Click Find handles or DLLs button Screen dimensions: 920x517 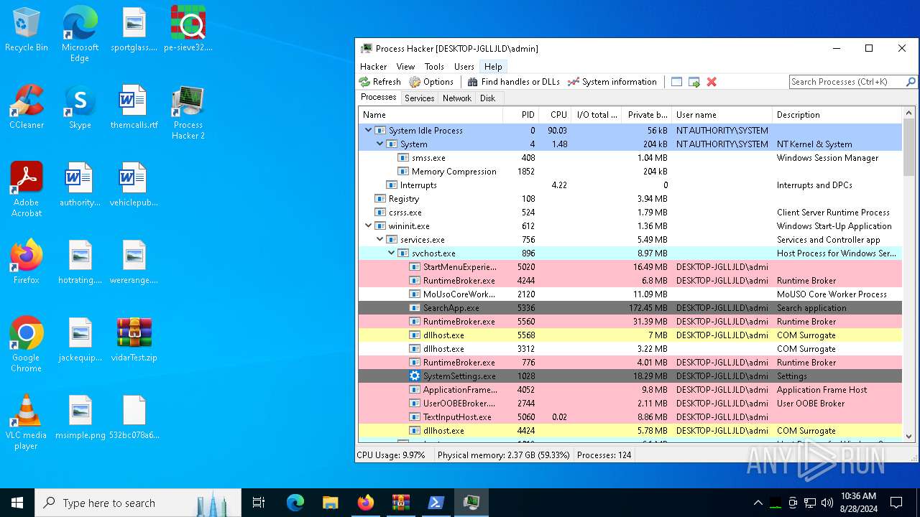tap(513, 82)
